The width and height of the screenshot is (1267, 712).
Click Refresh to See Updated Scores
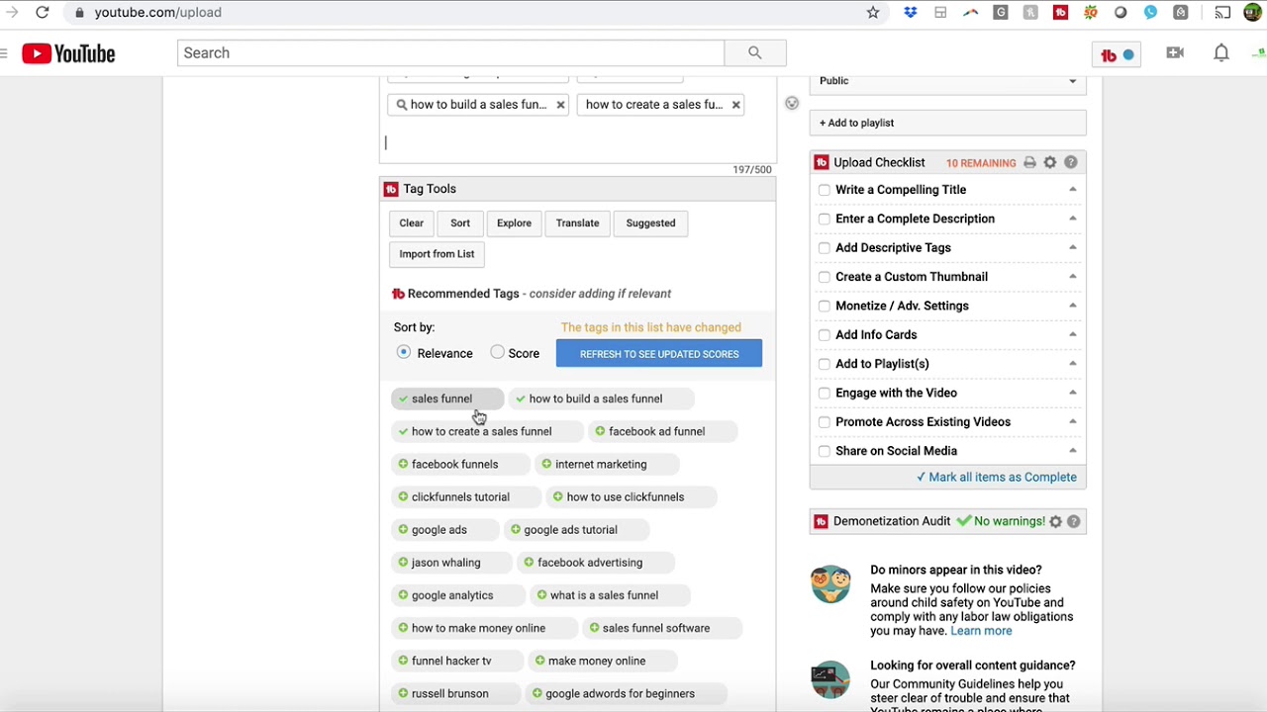[659, 354]
